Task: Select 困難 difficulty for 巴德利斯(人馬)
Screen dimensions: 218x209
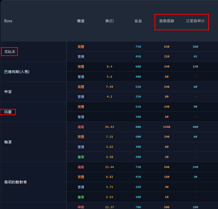Action: coord(81,67)
